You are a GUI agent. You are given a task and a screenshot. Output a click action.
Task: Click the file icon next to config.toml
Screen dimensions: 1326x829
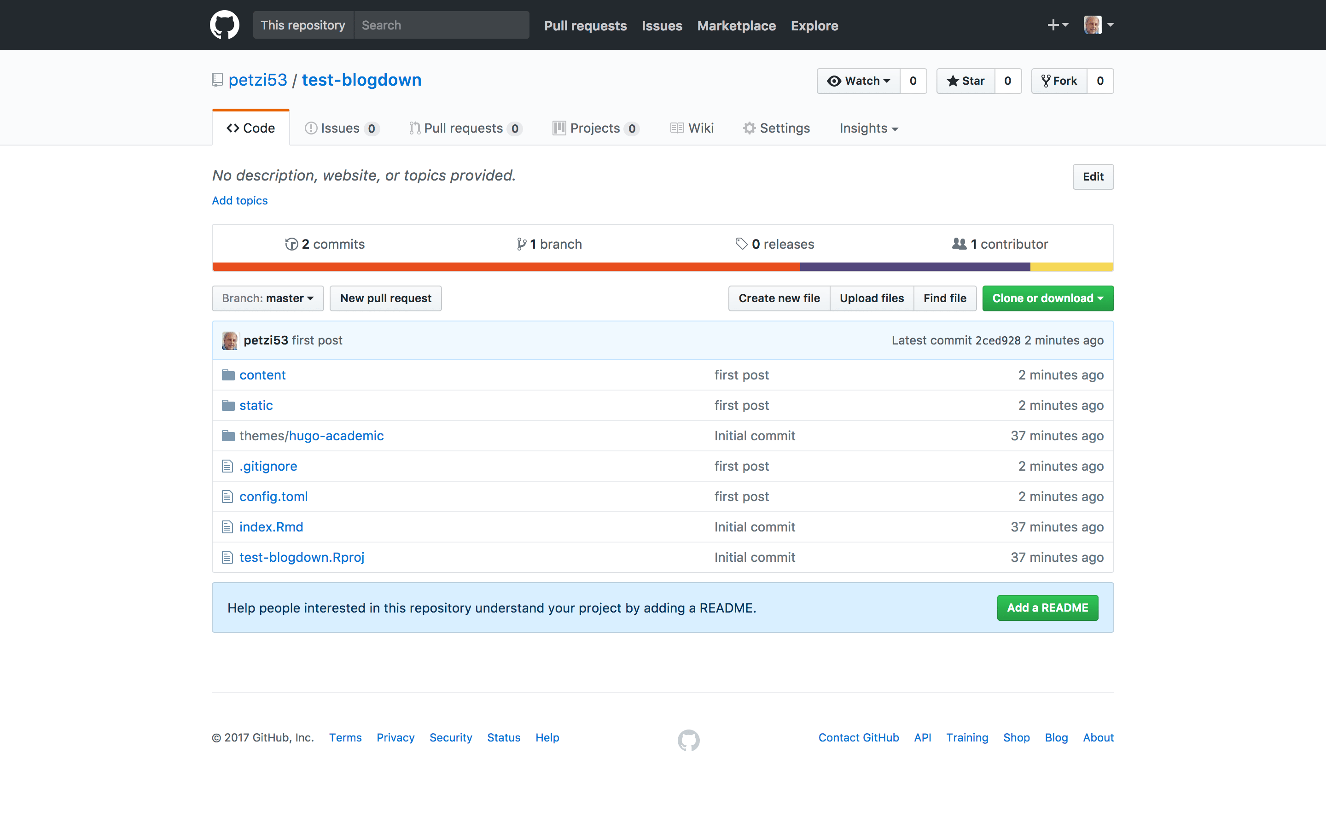tap(227, 497)
